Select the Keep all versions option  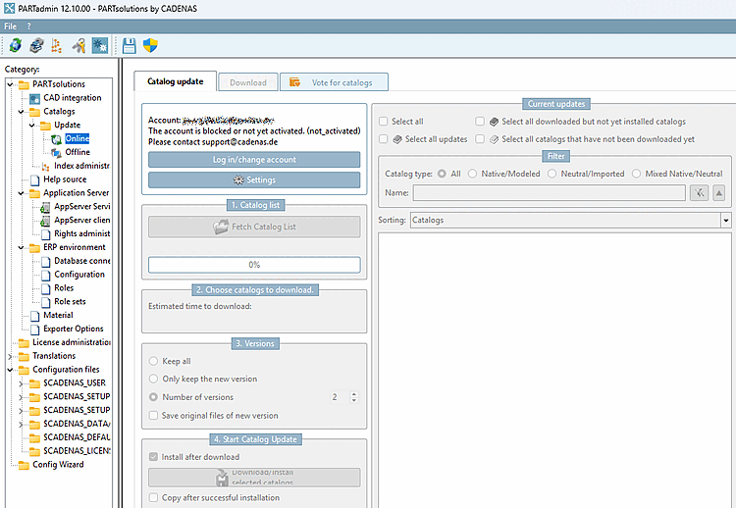tap(153, 361)
